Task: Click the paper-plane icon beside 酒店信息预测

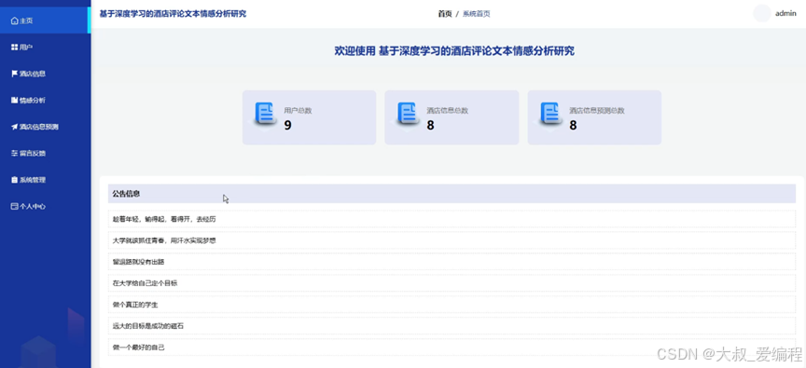Action: coord(14,127)
